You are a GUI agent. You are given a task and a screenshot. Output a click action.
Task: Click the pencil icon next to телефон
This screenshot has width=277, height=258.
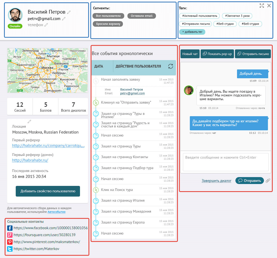46,25
